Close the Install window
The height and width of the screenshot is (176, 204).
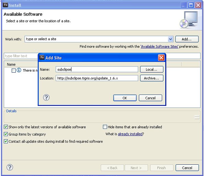coord(198,5)
